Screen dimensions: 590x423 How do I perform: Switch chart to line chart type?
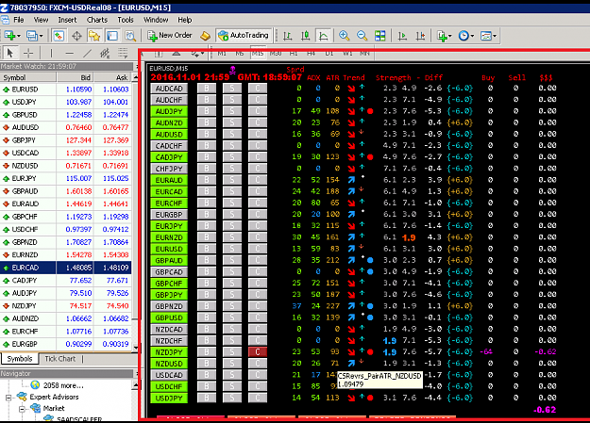(323, 36)
